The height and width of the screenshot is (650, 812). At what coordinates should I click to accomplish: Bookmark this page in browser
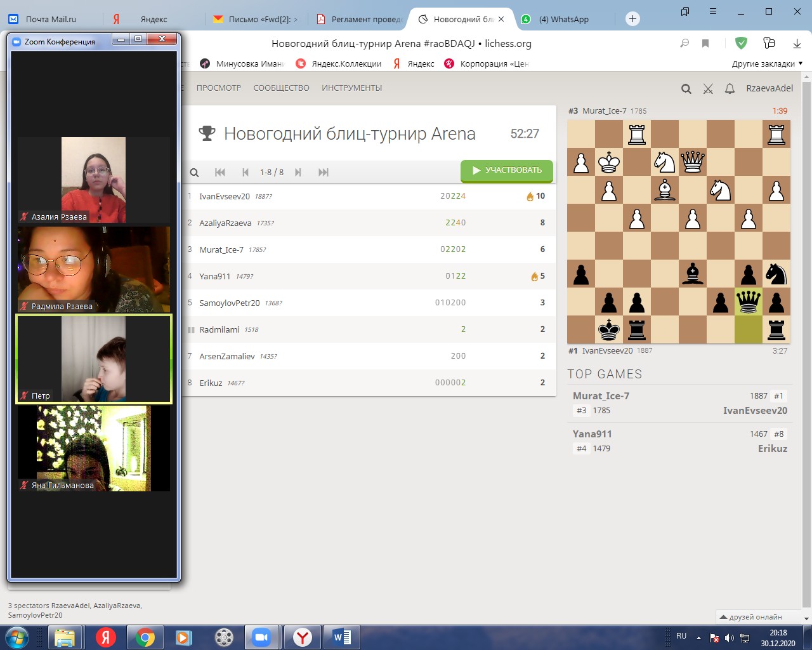705,43
